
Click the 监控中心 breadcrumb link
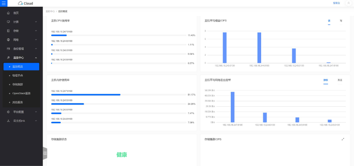point(50,11)
